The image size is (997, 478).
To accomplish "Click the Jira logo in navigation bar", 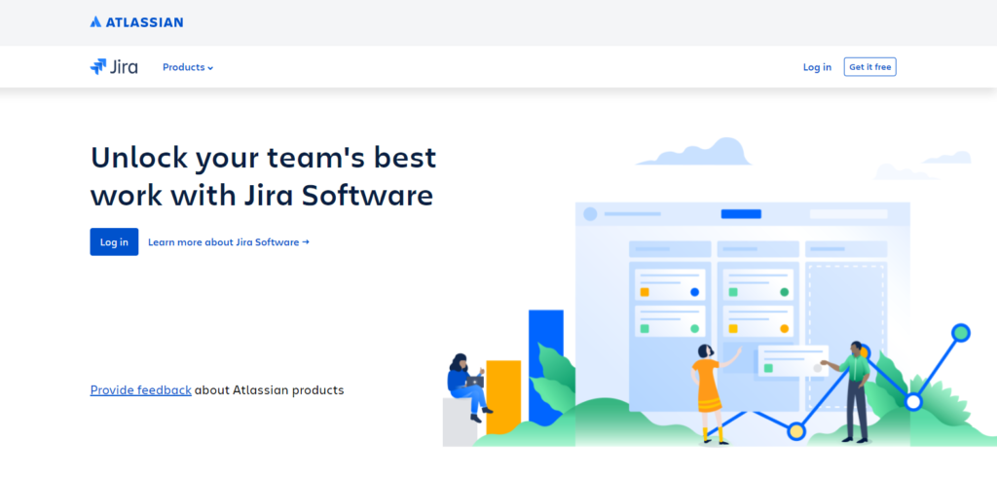I will 114,67.
